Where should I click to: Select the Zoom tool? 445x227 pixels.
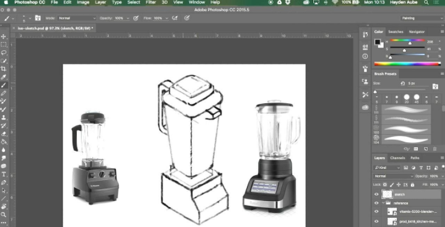(x=4, y=215)
